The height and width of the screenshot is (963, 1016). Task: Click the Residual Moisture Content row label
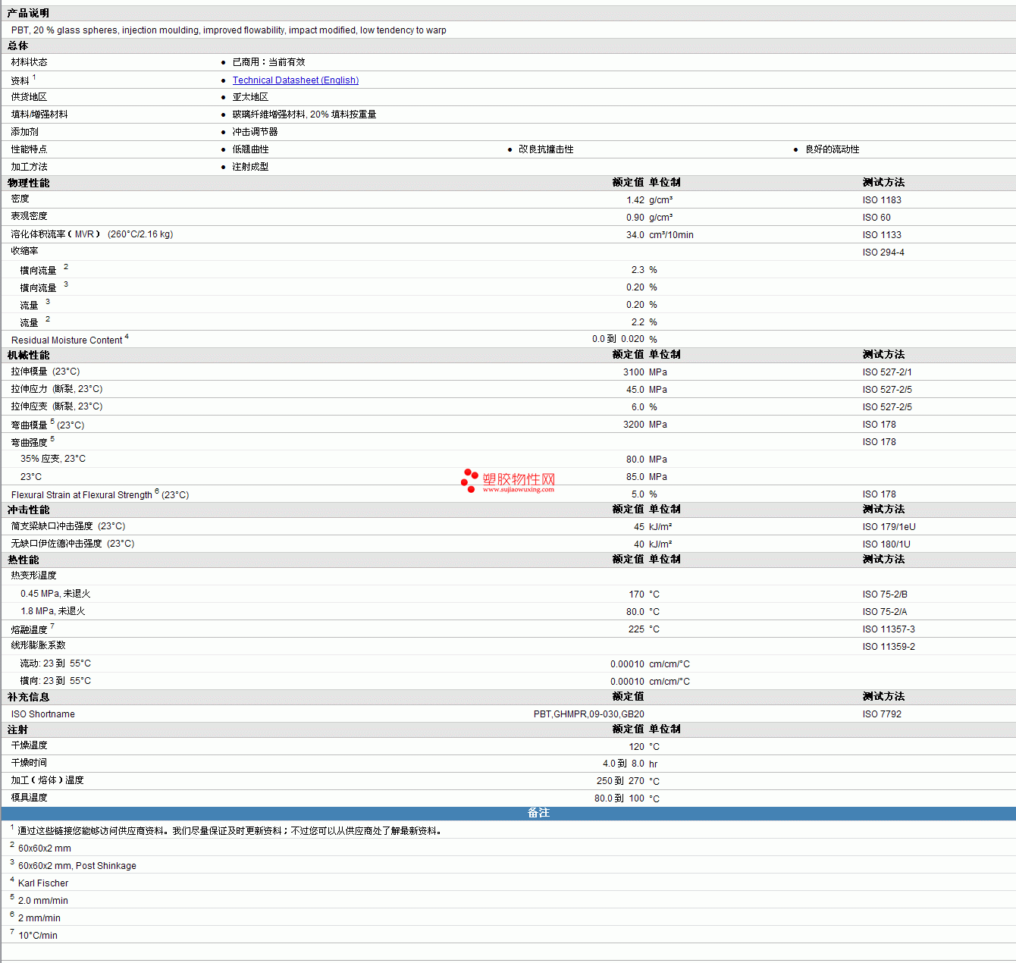click(x=67, y=340)
